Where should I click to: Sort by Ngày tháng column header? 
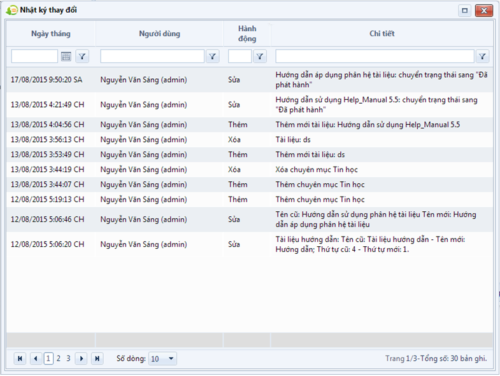tap(51, 34)
